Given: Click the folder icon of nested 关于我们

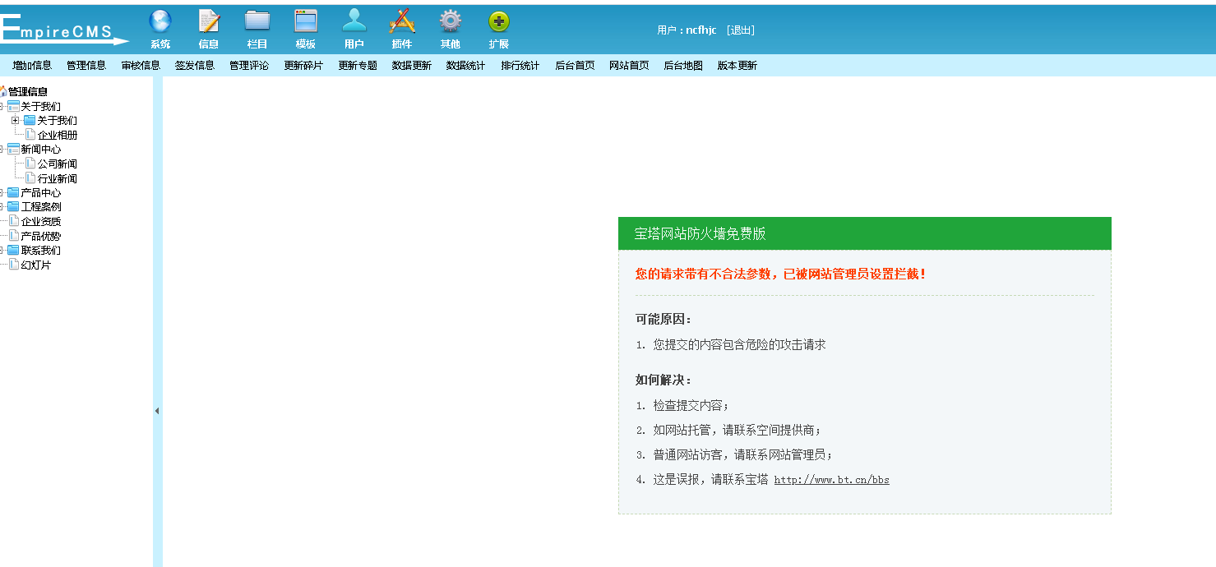Looking at the screenshot, I should tap(30, 120).
